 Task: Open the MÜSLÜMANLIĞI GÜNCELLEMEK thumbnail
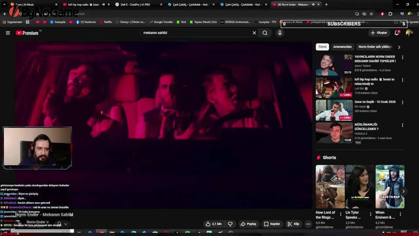pos(334,133)
